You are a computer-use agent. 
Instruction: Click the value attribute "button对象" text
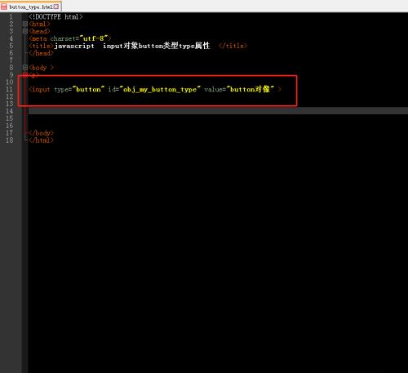pyautogui.click(x=251, y=89)
